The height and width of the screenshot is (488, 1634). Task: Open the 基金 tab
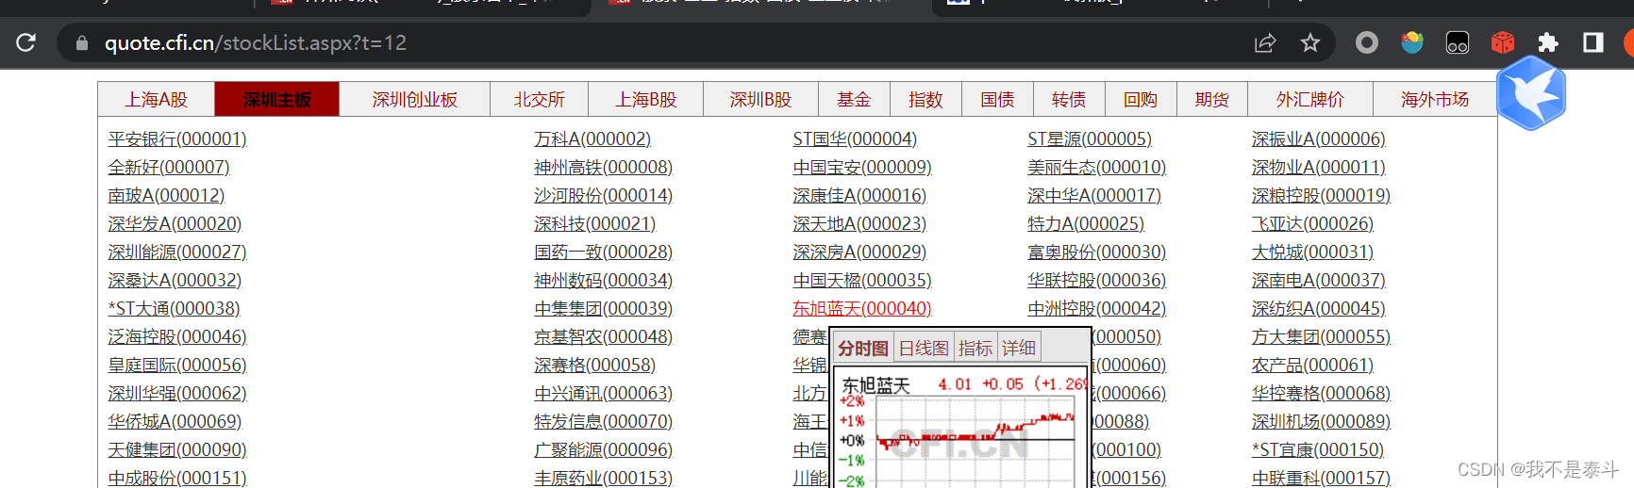click(x=854, y=100)
